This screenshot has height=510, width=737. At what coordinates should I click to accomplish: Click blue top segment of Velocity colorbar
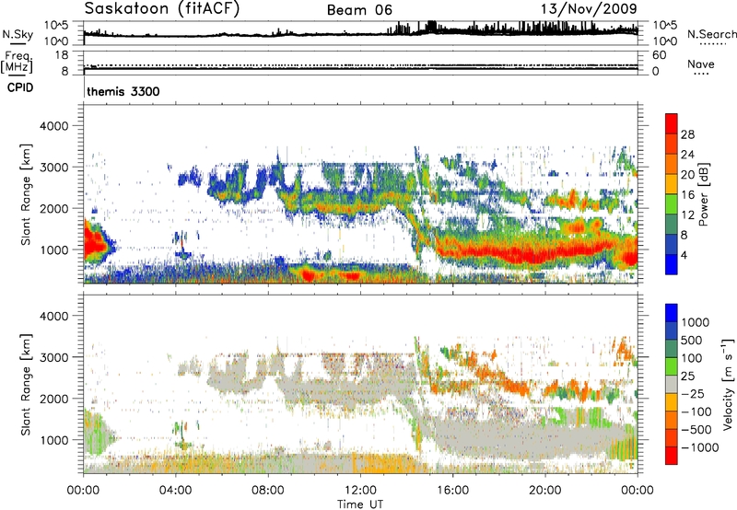672,313
